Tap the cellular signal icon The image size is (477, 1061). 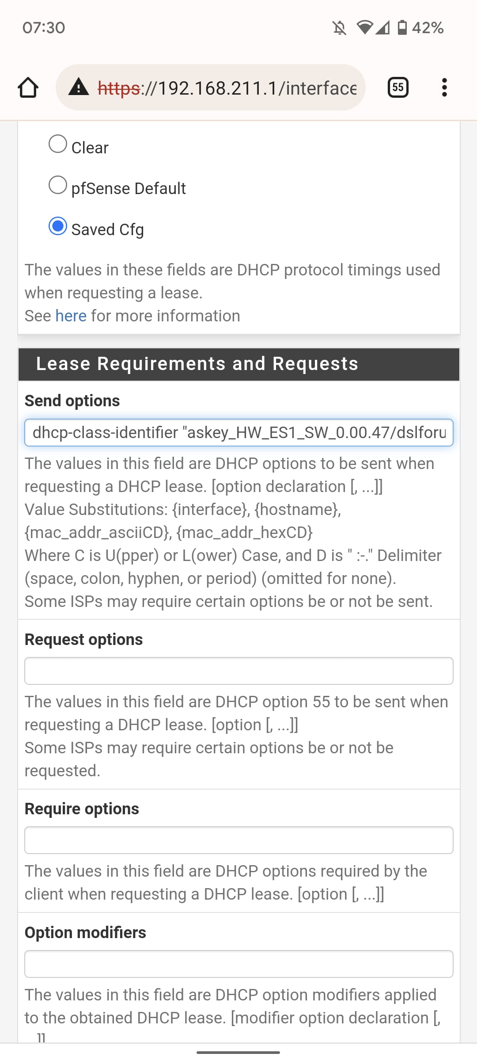click(383, 28)
